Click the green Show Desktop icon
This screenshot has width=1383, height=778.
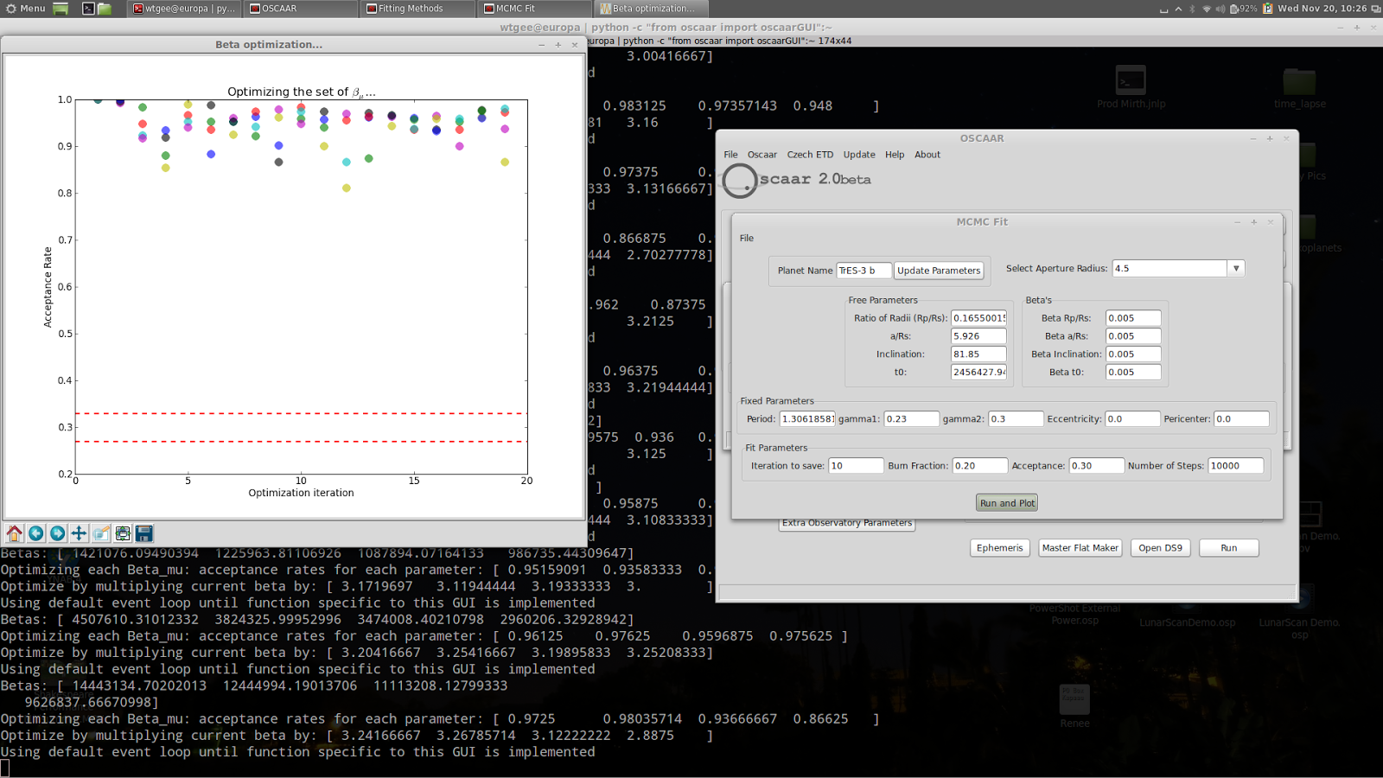tap(61, 9)
